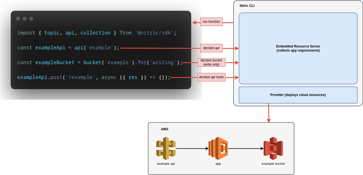This screenshot has height=175, width=363.
Task: Select the Provider deploys cloud resources box
Action: coord(298,95)
